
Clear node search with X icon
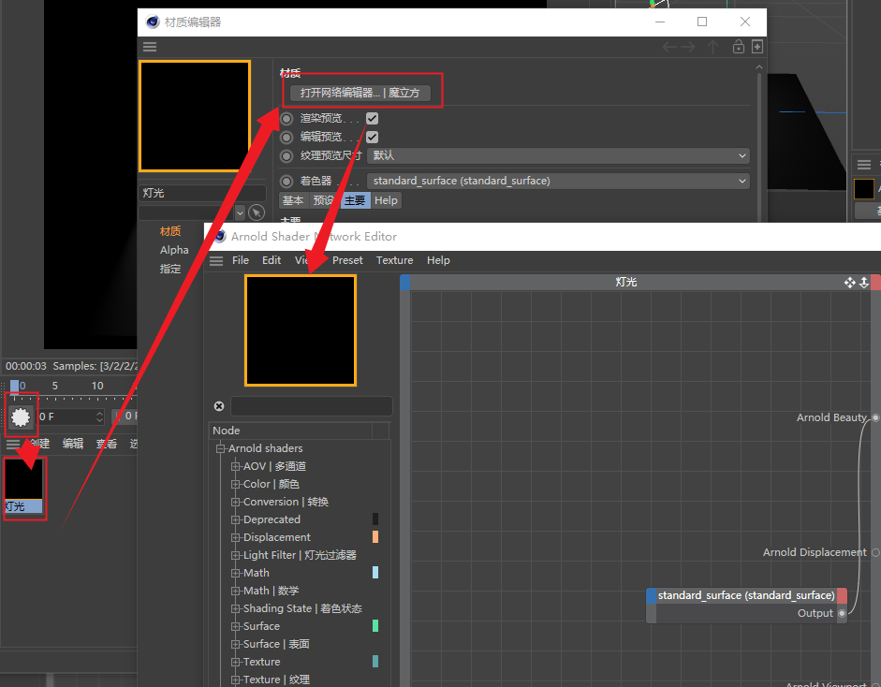tap(219, 406)
